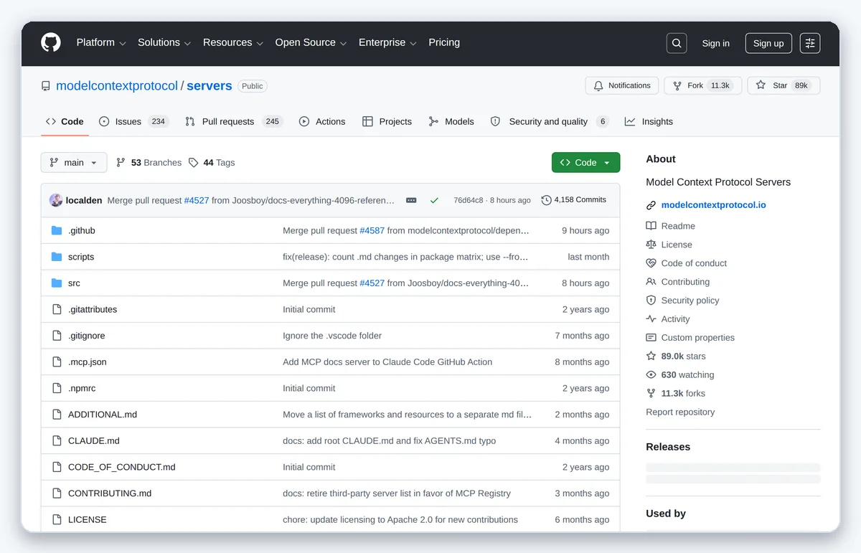Expand the commit message ellipsis

pyautogui.click(x=411, y=200)
